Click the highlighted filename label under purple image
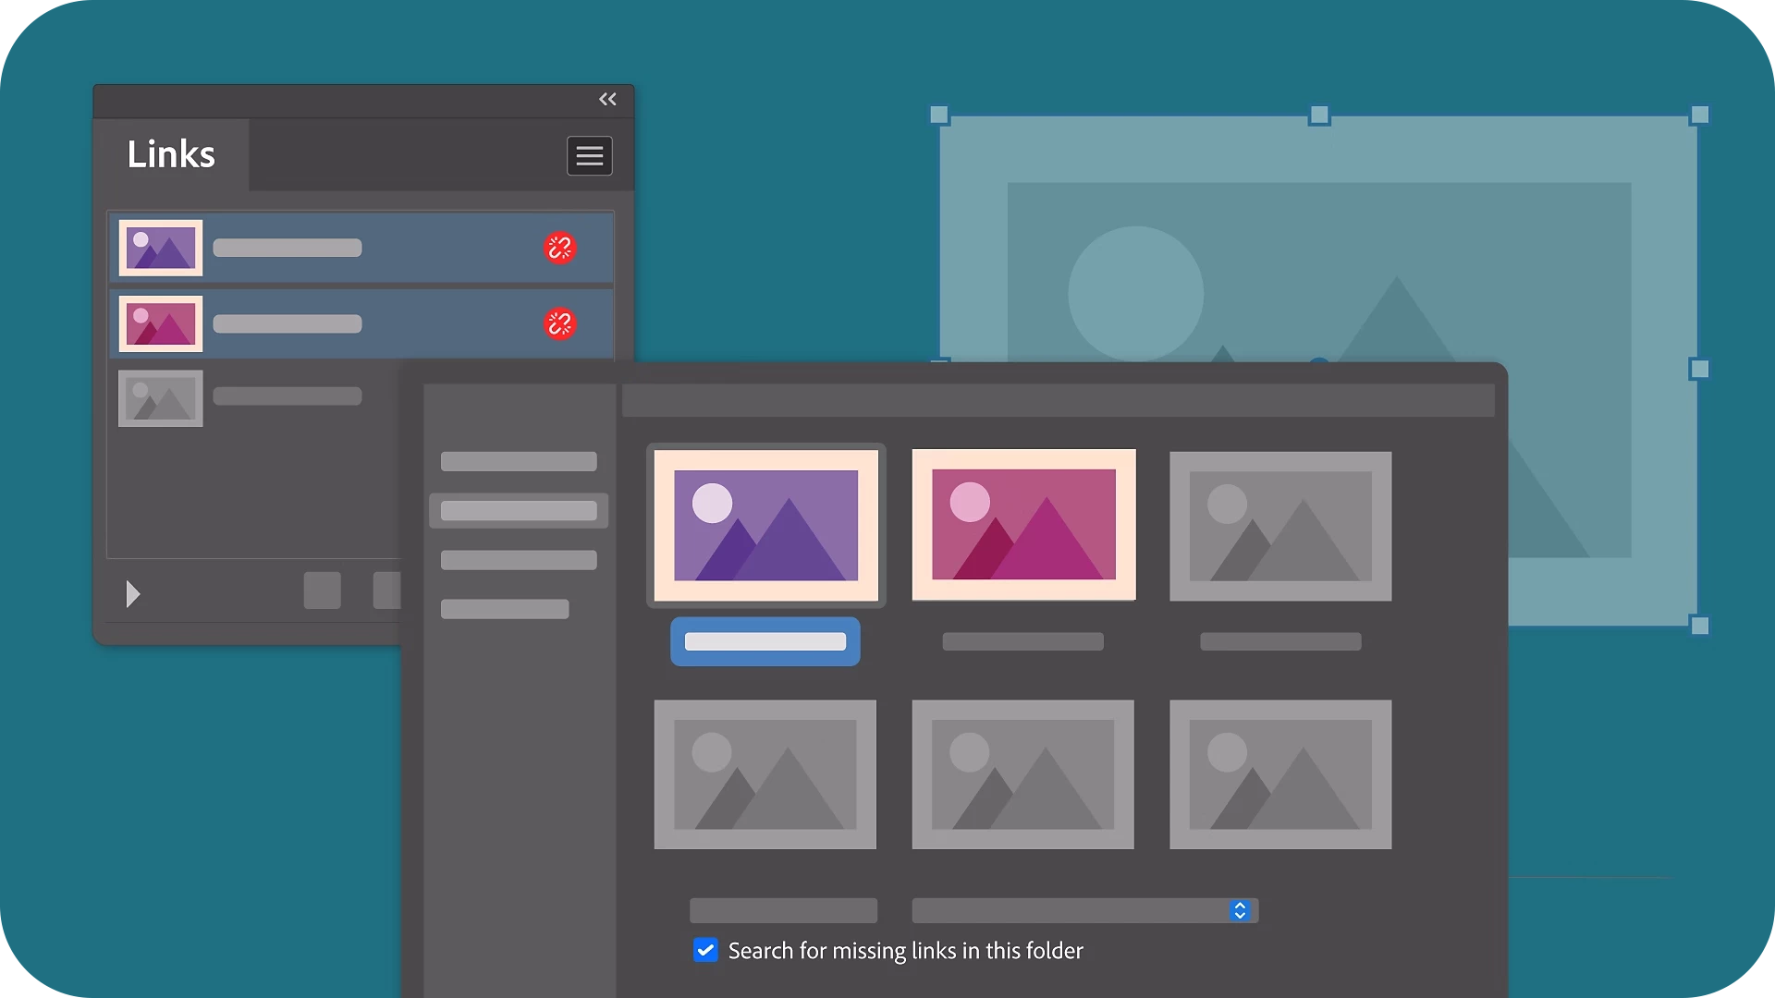The width and height of the screenshot is (1775, 998). [x=765, y=641]
